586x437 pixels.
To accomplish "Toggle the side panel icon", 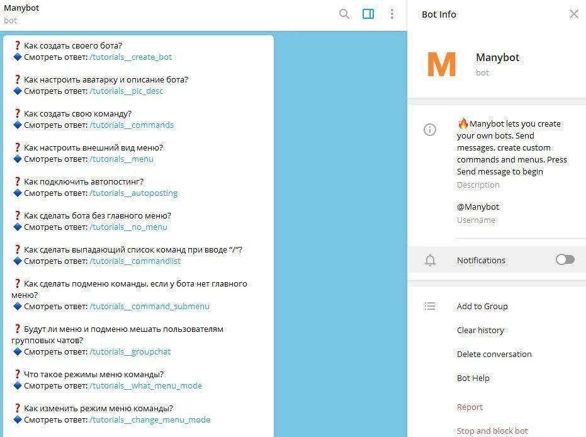I will [x=368, y=14].
